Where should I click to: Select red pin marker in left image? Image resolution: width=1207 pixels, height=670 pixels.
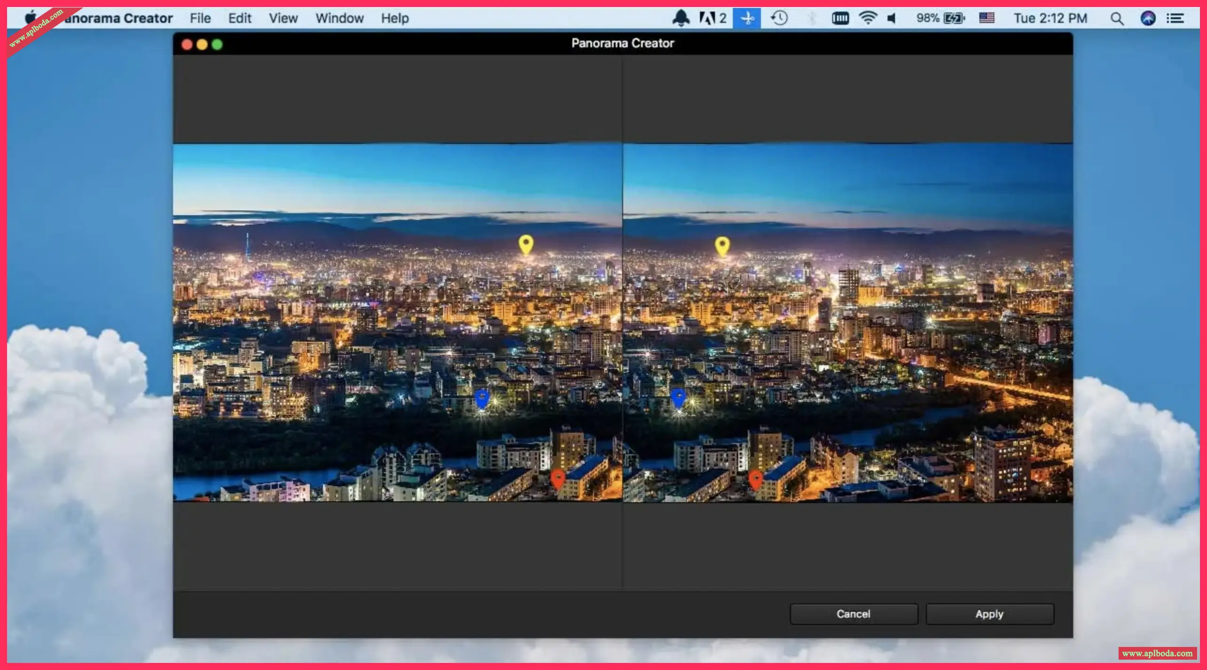[558, 479]
